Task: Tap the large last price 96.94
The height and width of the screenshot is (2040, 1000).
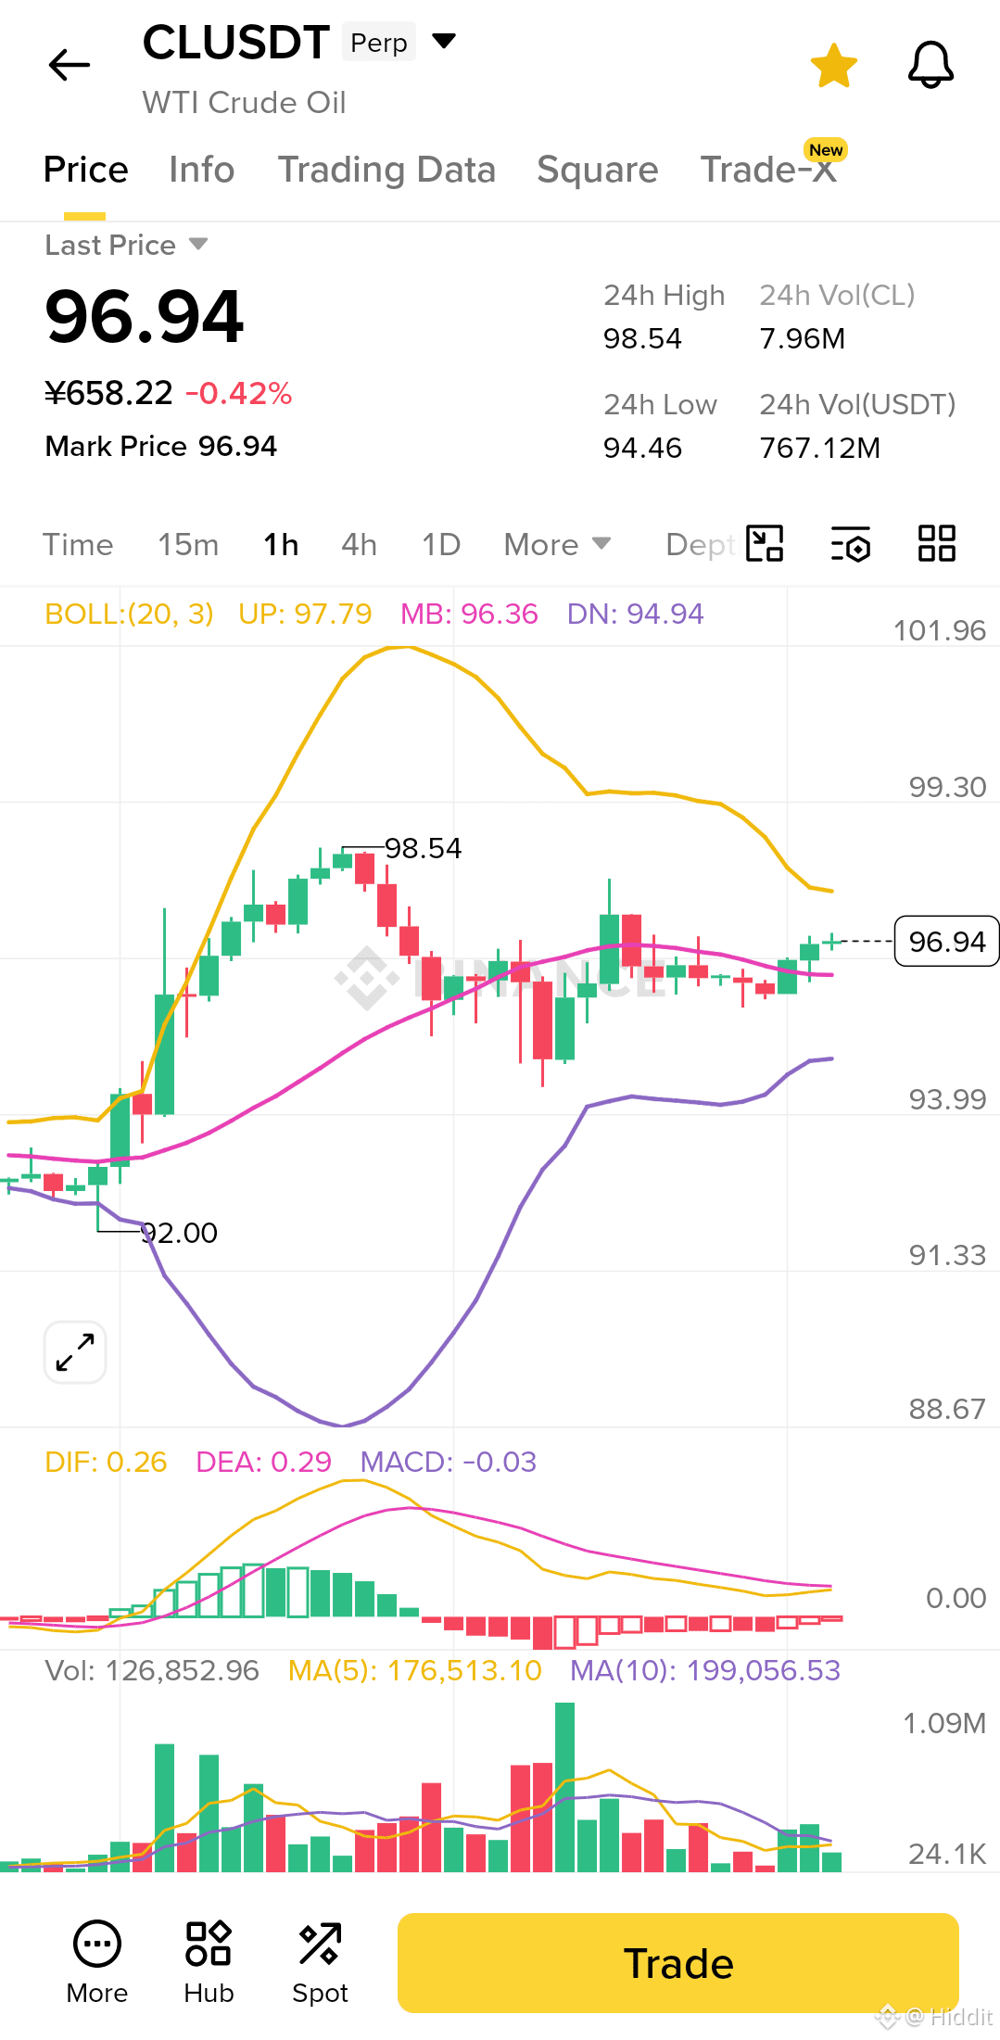Action: pyautogui.click(x=145, y=317)
